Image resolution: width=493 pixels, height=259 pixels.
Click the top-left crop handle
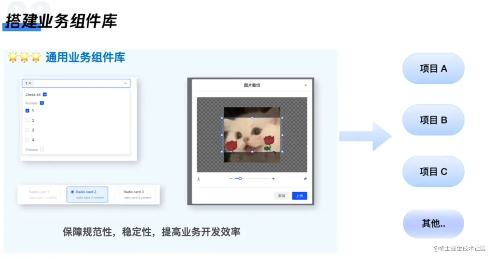coord(222,118)
